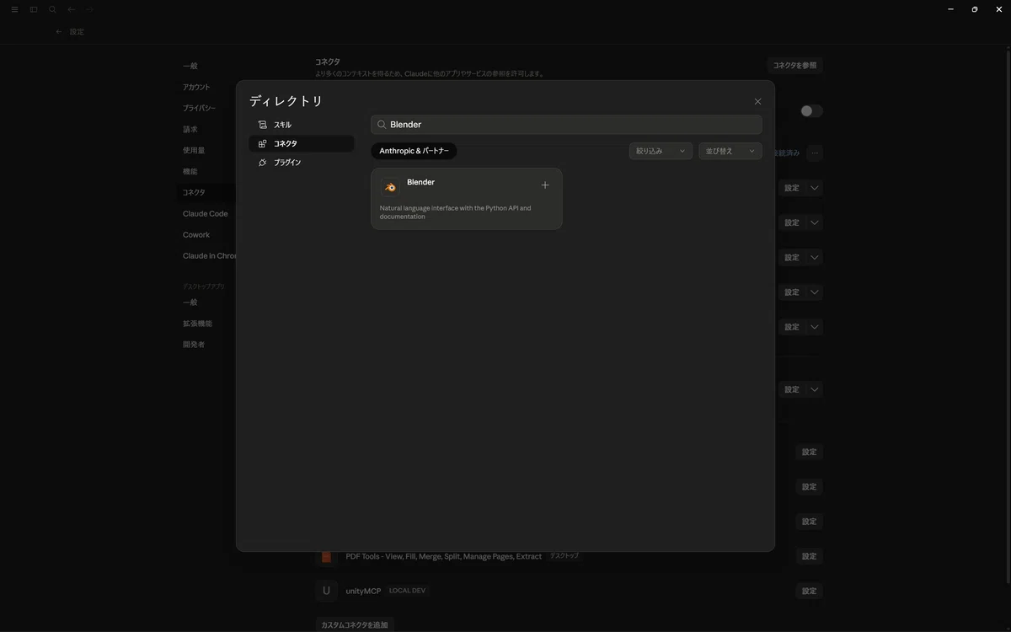The width and height of the screenshot is (1011, 632).
Task: Click the PDF Tools red icon
Action: point(326,556)
